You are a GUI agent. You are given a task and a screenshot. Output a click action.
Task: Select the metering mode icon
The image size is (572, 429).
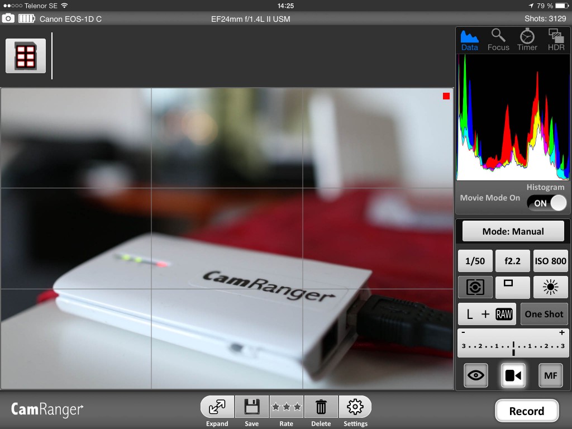(475, 287)
